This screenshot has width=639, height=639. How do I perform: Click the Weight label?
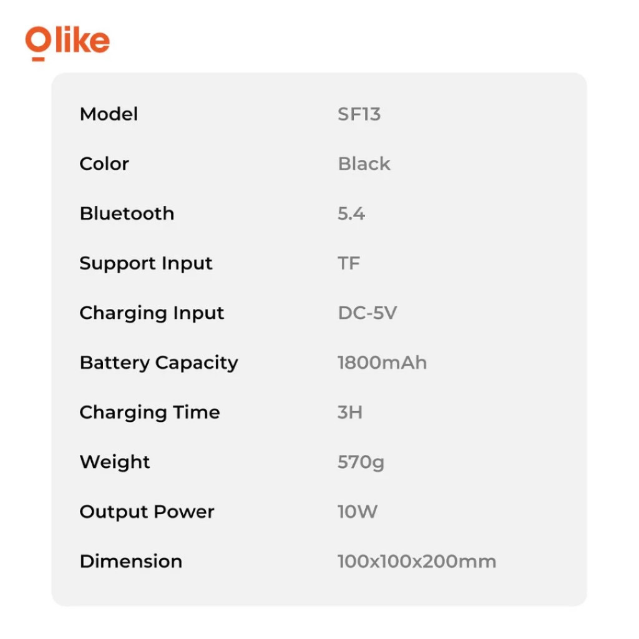115,462
